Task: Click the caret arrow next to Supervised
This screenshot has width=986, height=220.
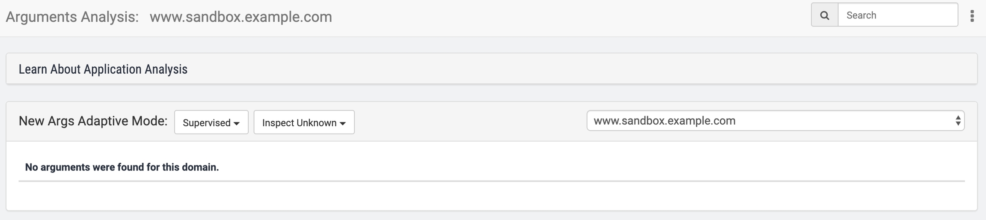Action: [x=237, y=123]
